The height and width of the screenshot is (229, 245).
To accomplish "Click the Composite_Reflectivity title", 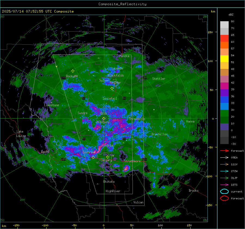I will (122, 4).
